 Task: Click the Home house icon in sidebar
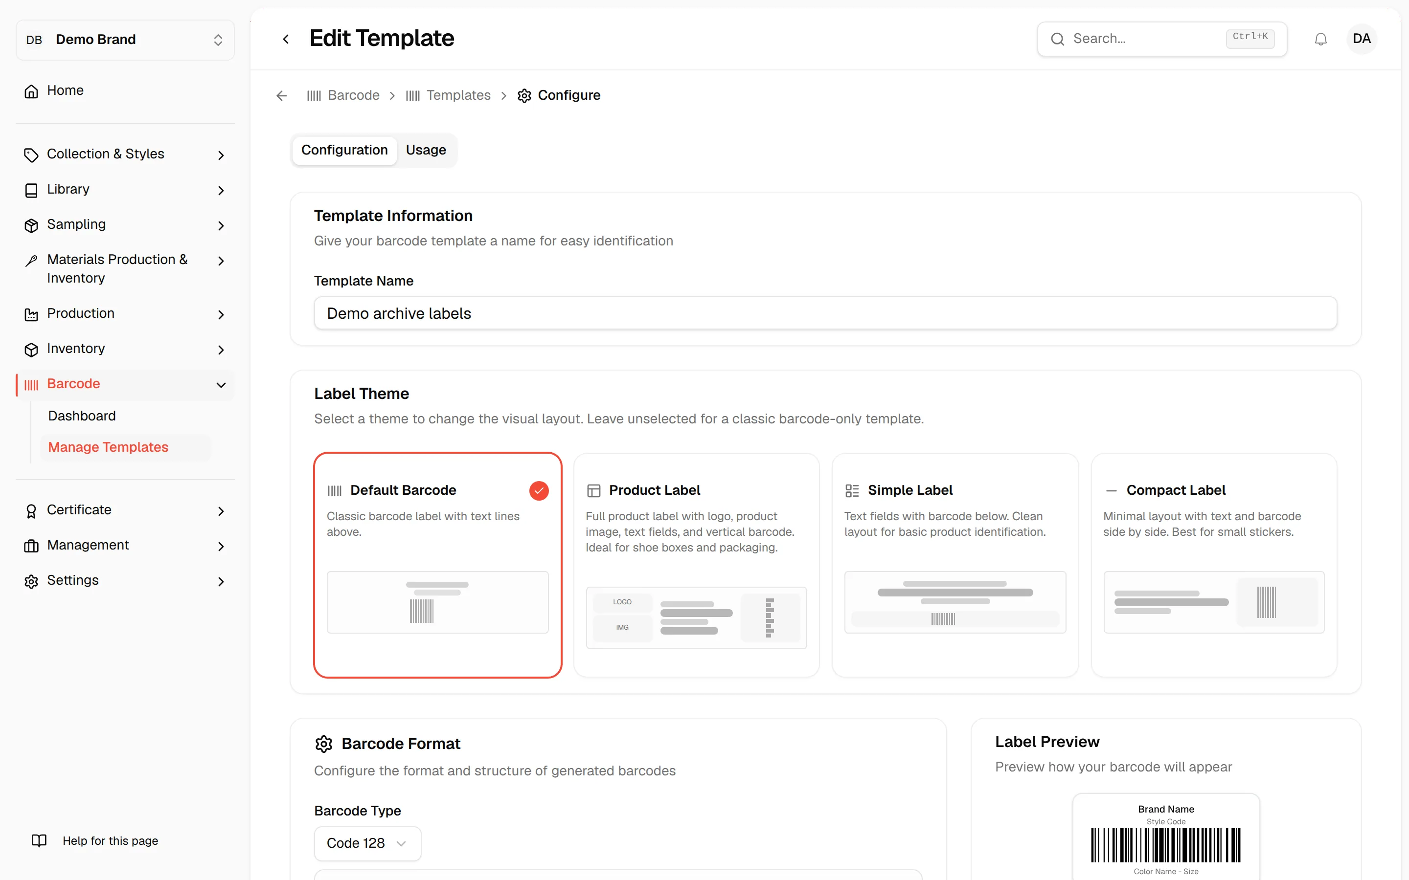[x=31, y=91]
